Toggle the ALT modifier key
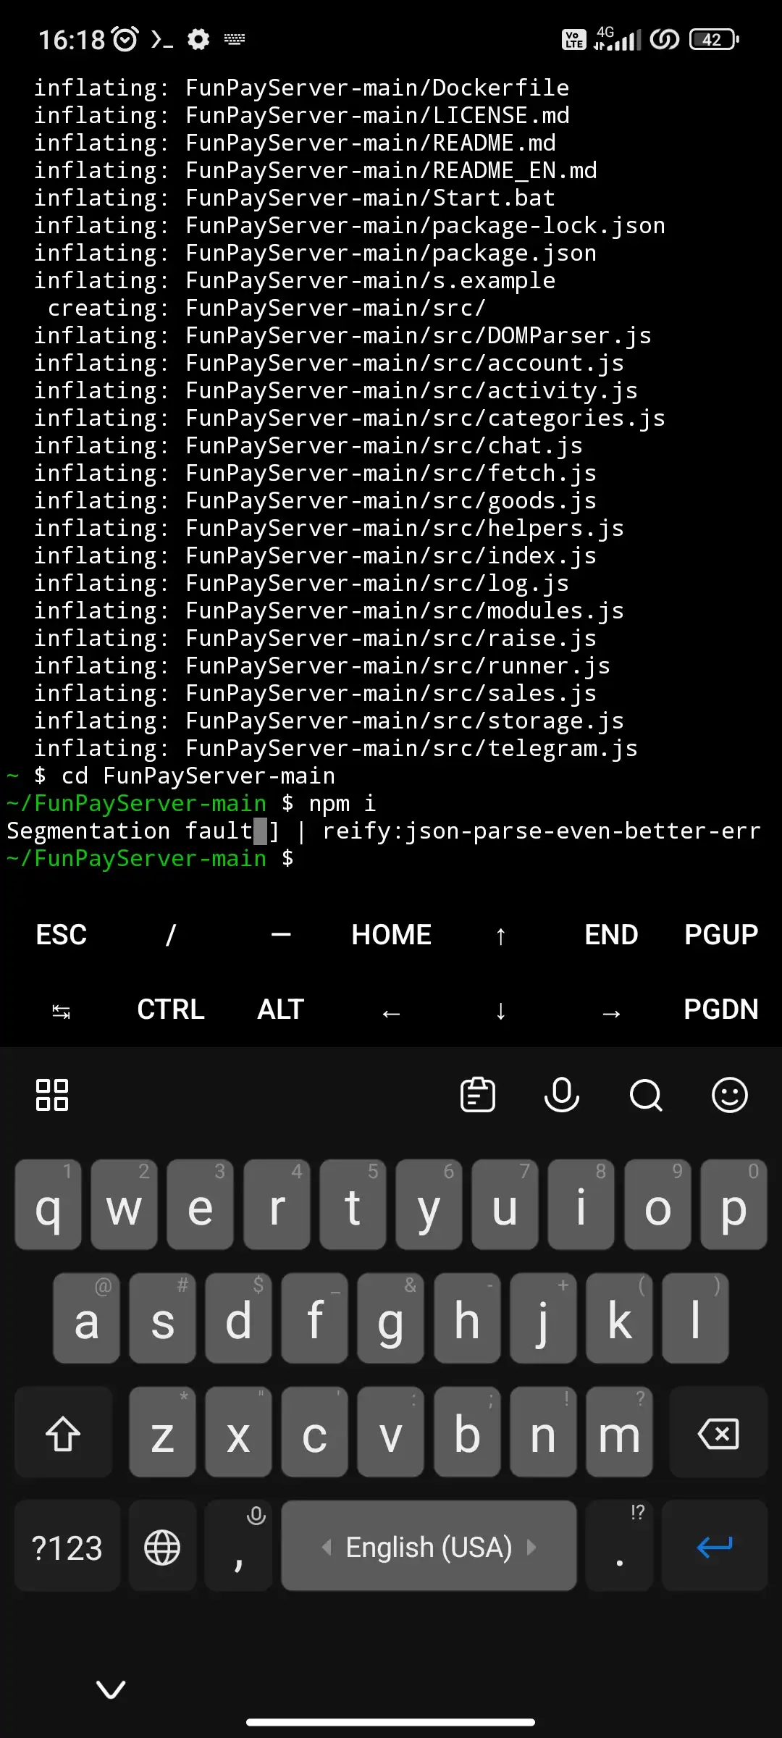The image size is (782, 1738). pos(281,1009)
